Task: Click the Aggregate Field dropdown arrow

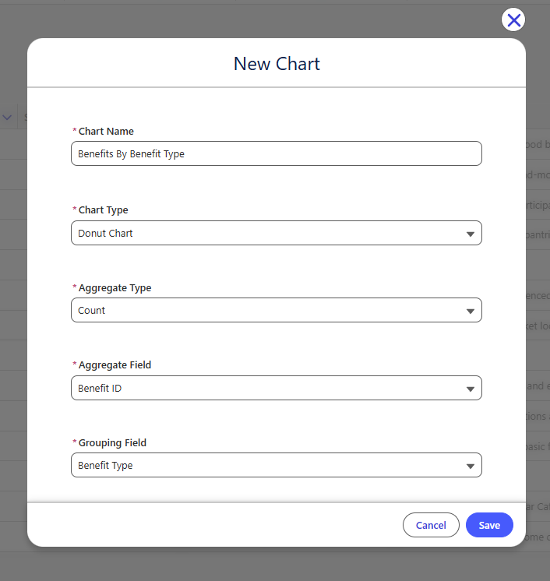Action: pyautogui.click(x=471, y=389)
